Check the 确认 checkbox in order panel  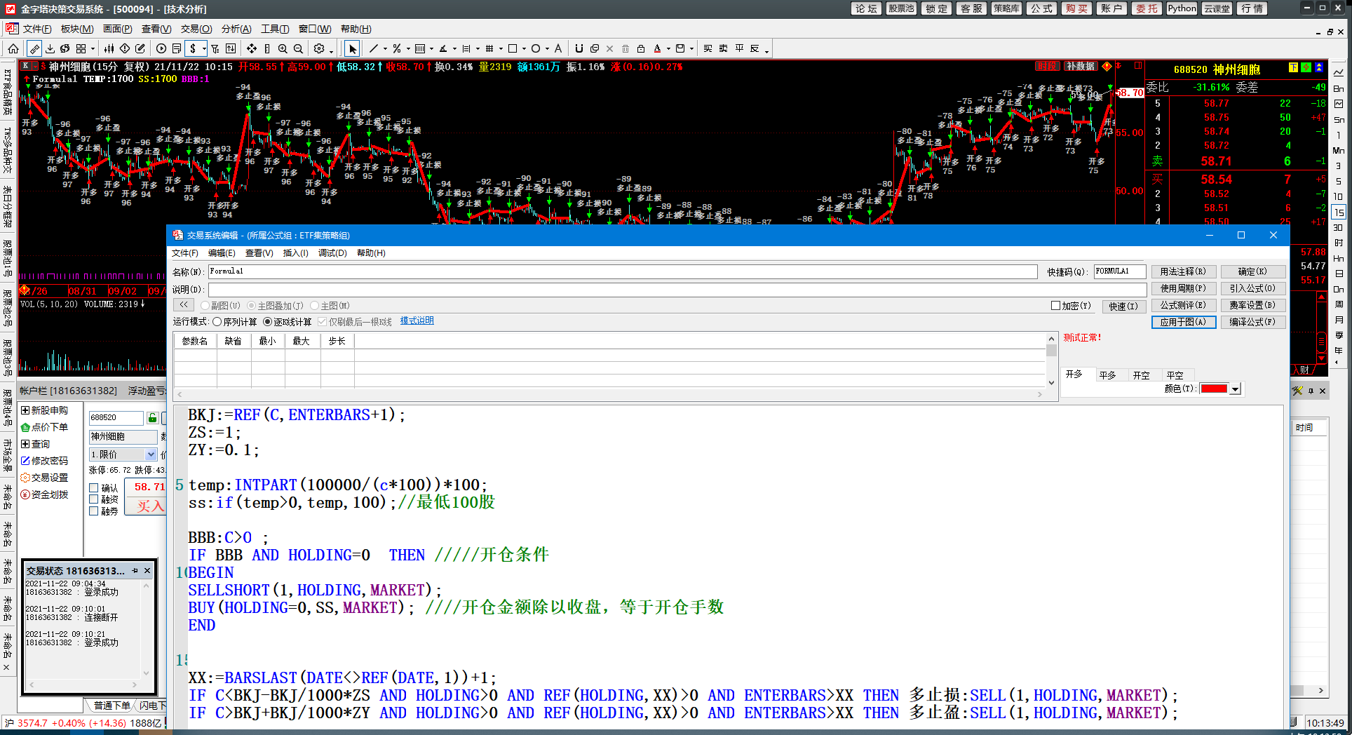click(x=93, y=488)
